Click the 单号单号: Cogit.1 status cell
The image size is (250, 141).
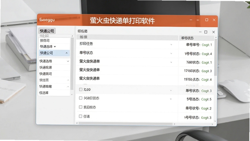coord(199,45)
